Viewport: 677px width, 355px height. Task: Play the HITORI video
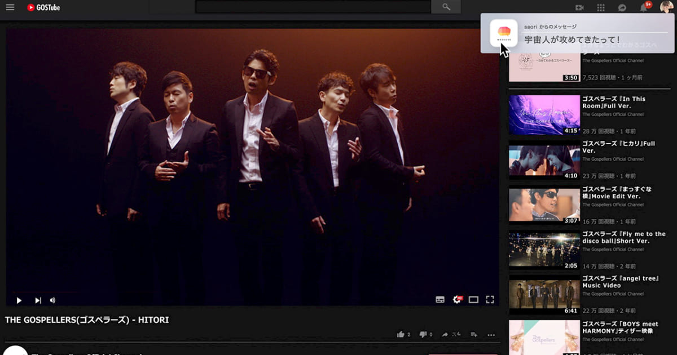19,300
